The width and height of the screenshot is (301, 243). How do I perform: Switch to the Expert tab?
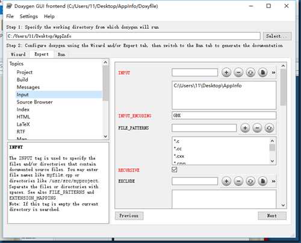click(x=42, y=54)
